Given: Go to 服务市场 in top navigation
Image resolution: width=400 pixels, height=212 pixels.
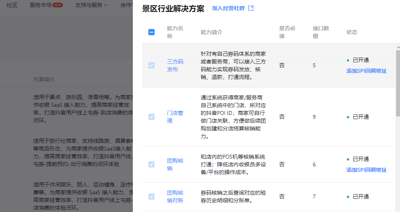Looking at the screenshot, I should click(x=41, y=5).
